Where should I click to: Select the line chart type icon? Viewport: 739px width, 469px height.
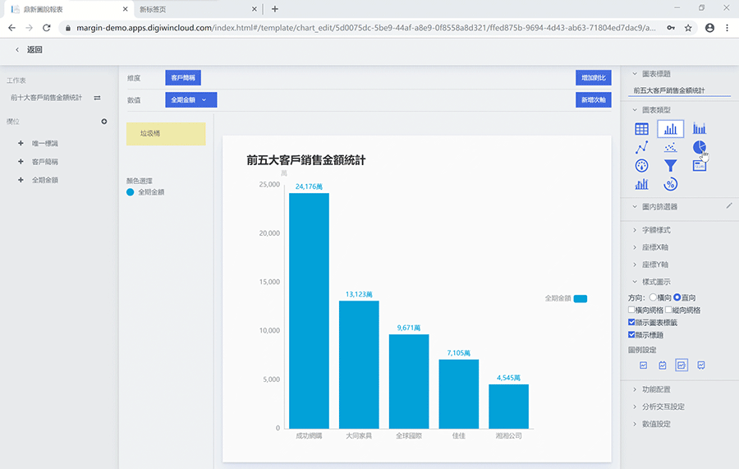642,147
